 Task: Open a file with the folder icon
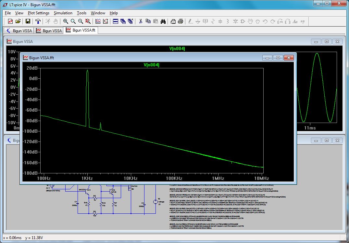tap(18, 21)
